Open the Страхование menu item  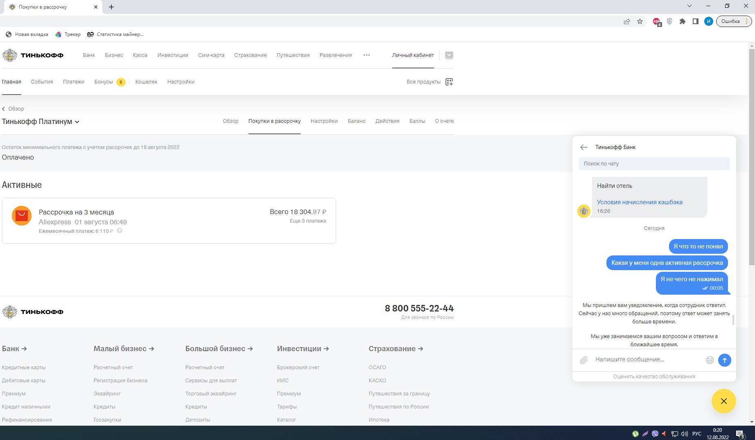click(250, 55)
